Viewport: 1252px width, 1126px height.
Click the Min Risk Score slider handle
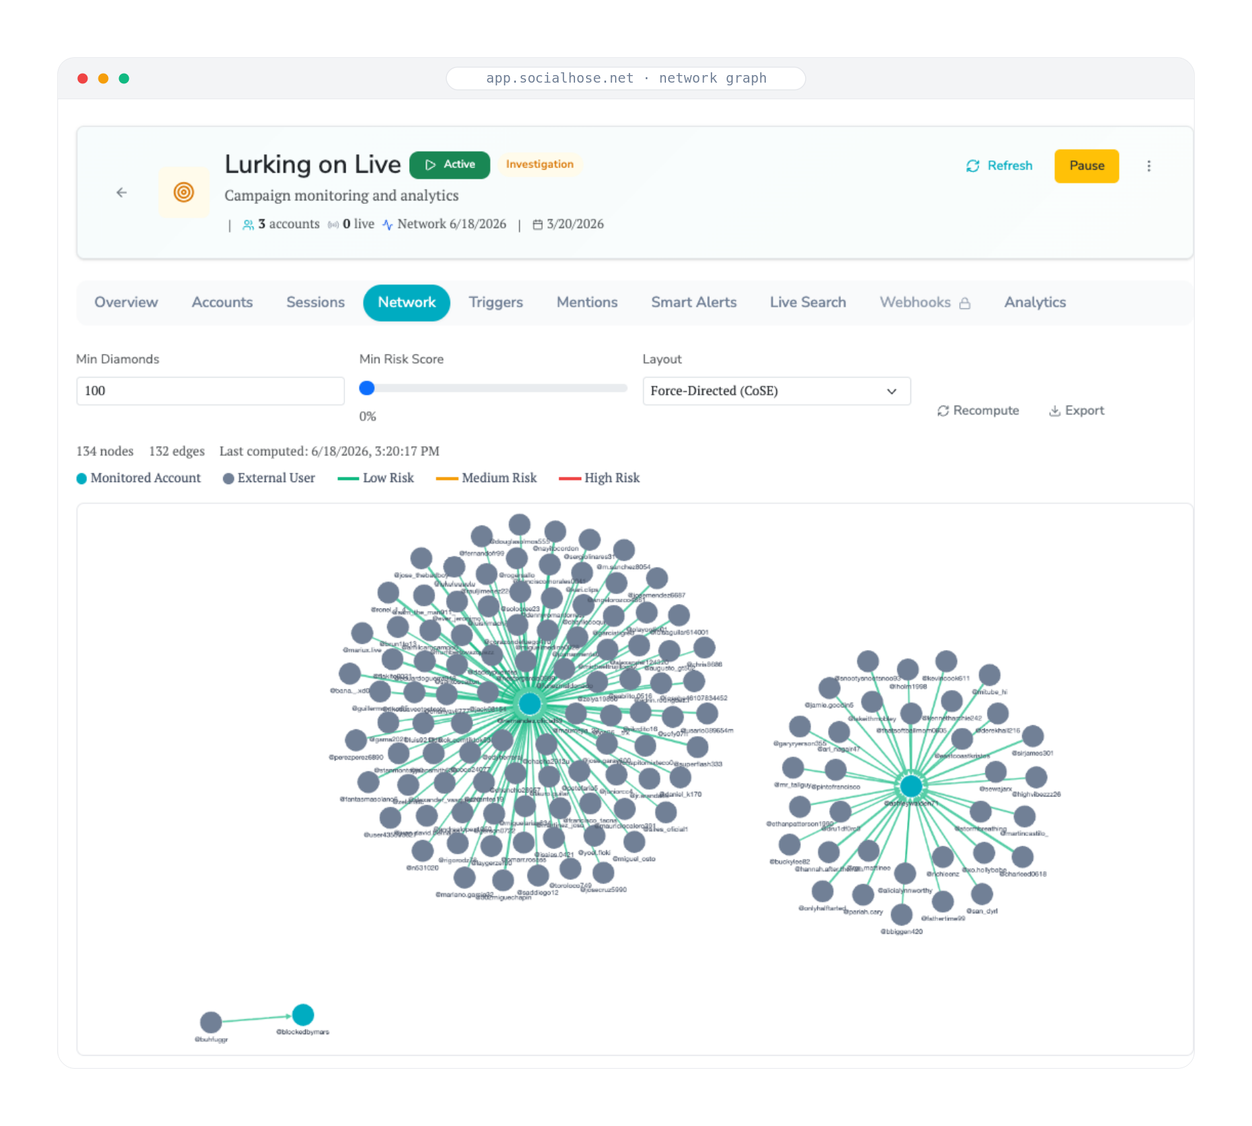tap(367, 388)
